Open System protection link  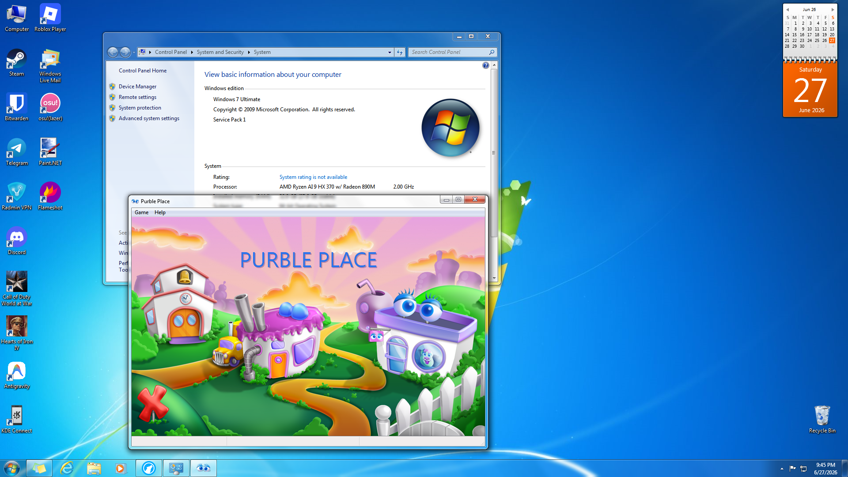click(140, 108)
